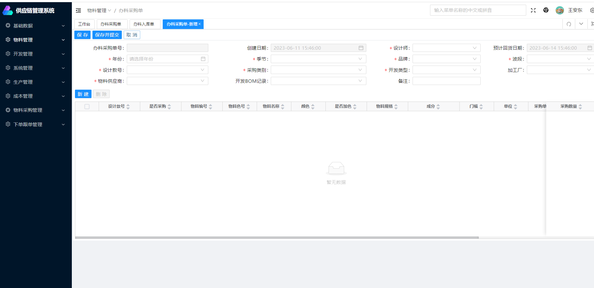Click the 新建 button above the table
594x288 pixels.
83,94
